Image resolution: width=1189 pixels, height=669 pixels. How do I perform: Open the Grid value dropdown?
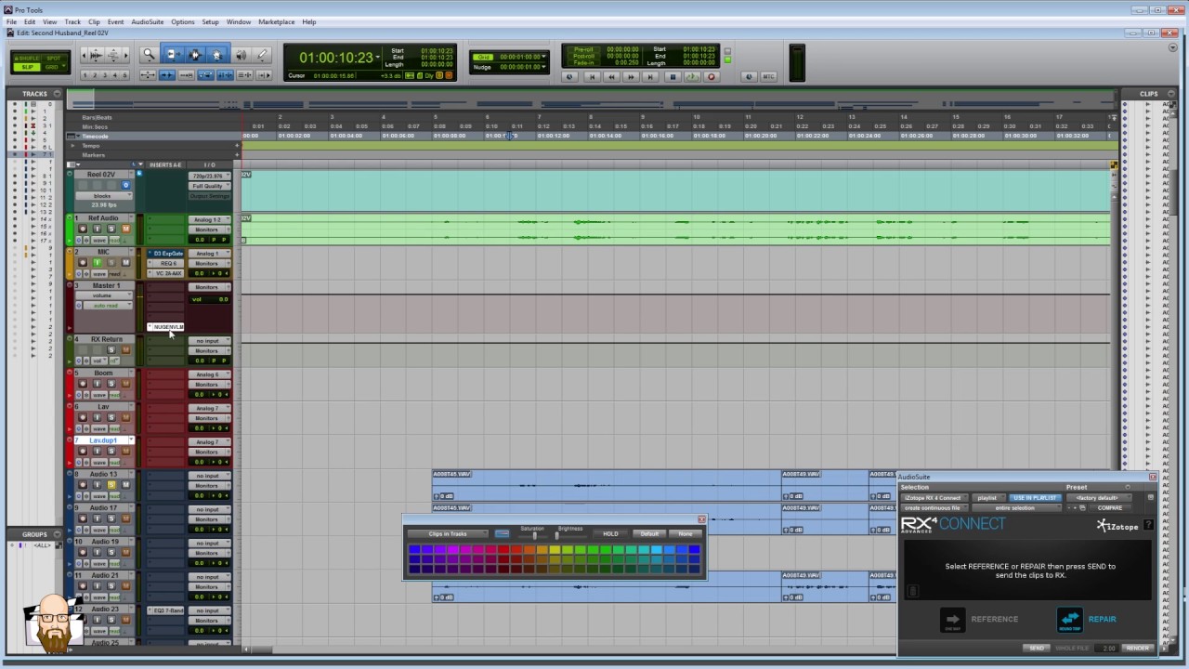click(x=543, y=57)
